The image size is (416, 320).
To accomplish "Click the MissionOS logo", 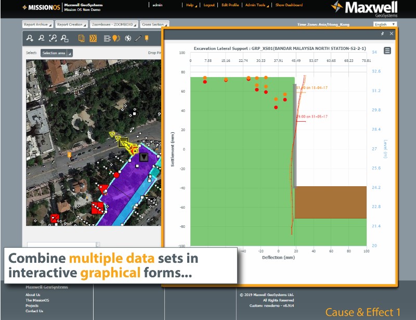I will (41, 7).
